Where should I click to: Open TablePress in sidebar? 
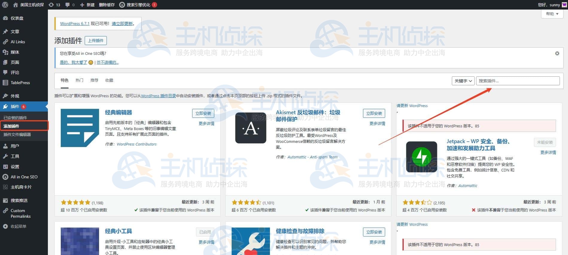(x=24, y=83)
